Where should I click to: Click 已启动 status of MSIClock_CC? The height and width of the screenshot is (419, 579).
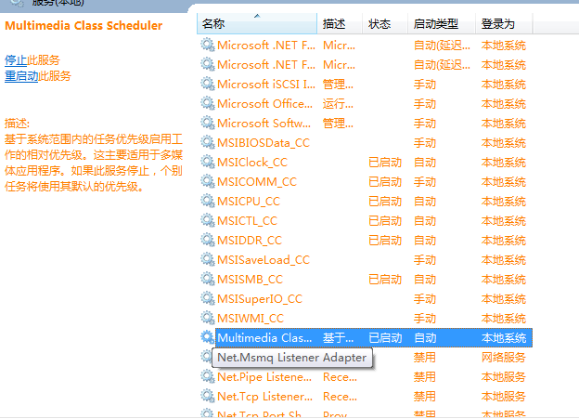[385, 163]
